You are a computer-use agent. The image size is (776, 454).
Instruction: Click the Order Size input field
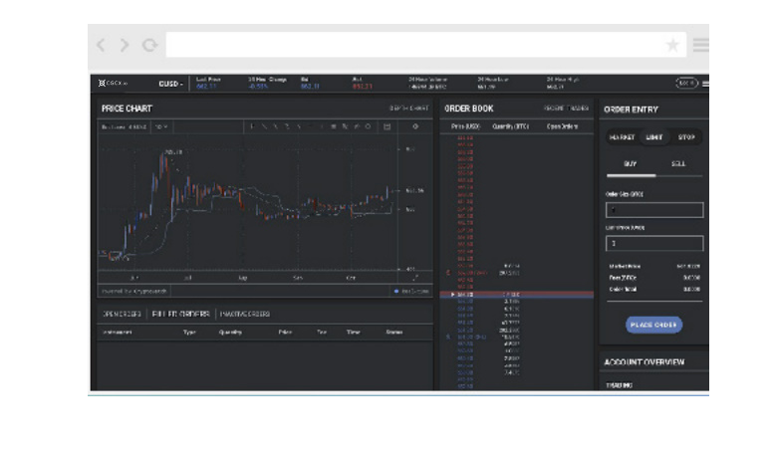point(654,210)
